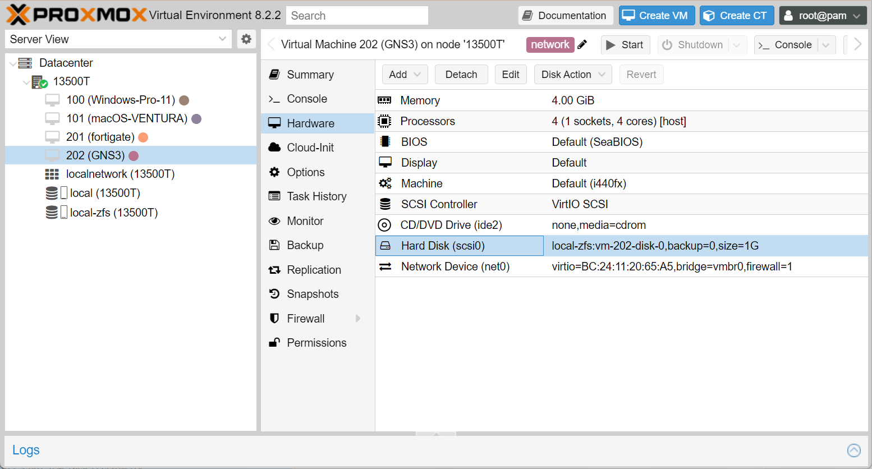Image resolution: width=872 pixels, height=469 pixels.
Task: Click the Network Device arrows icon
Action: (x=385, y=266)
